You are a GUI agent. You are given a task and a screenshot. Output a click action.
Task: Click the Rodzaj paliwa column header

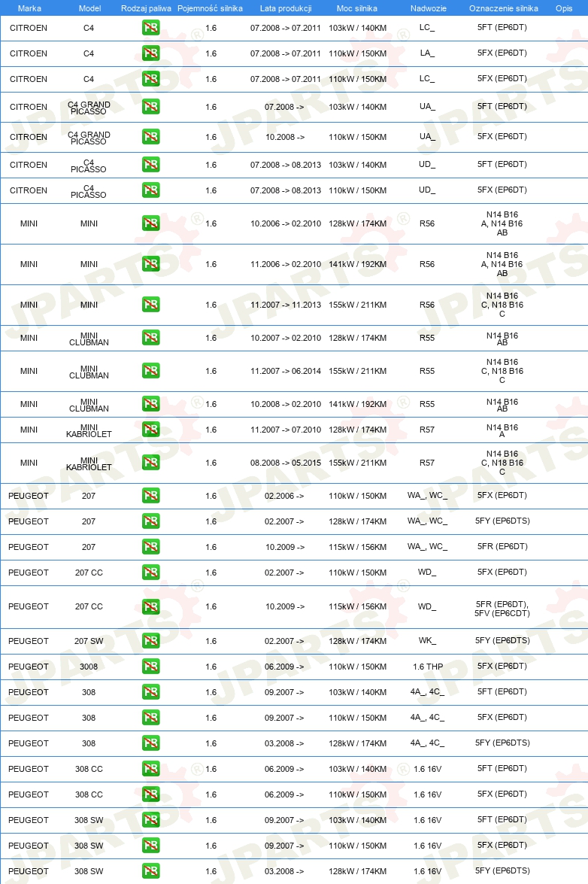coord(146,8)
